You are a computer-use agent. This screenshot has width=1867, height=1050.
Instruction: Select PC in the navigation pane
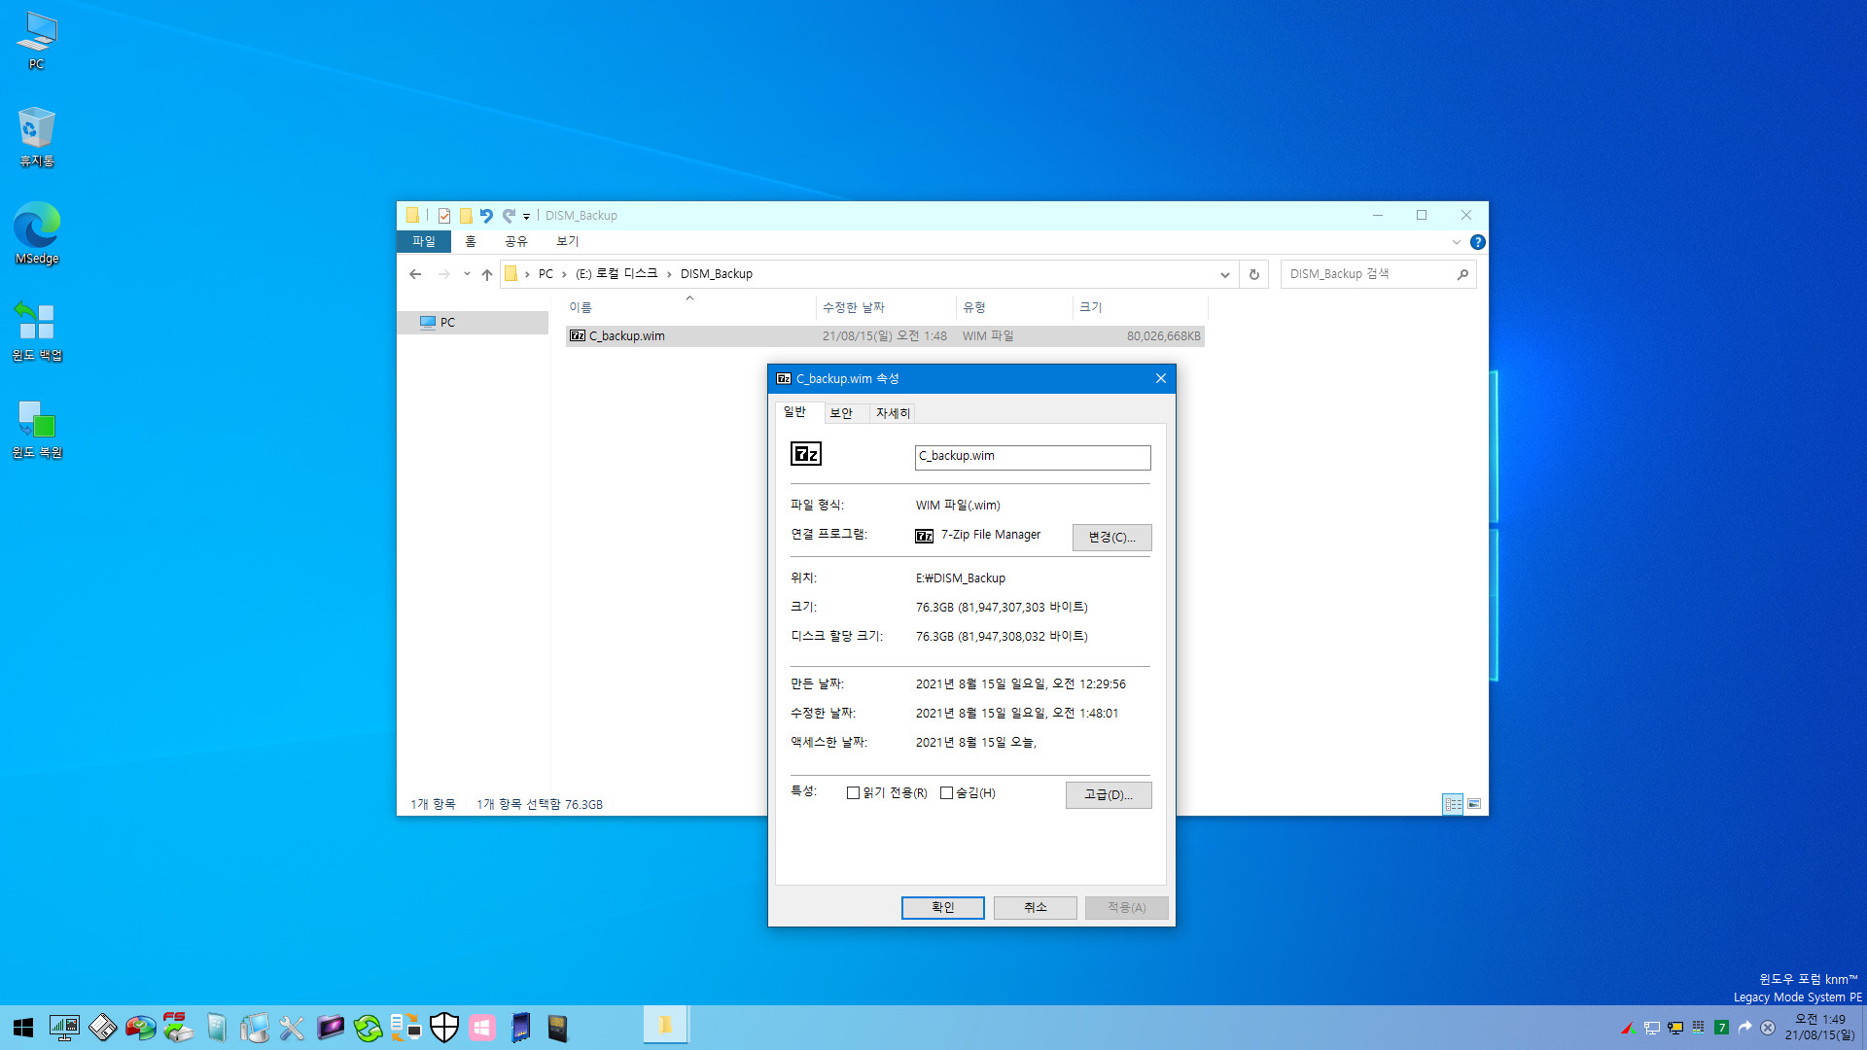pyautogui.click(x=473, y=323)
